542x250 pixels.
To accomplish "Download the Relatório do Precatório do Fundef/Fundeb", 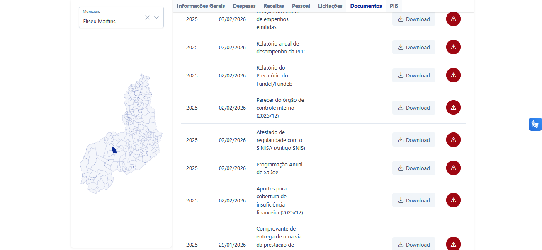I will click(x=414, y=75).
